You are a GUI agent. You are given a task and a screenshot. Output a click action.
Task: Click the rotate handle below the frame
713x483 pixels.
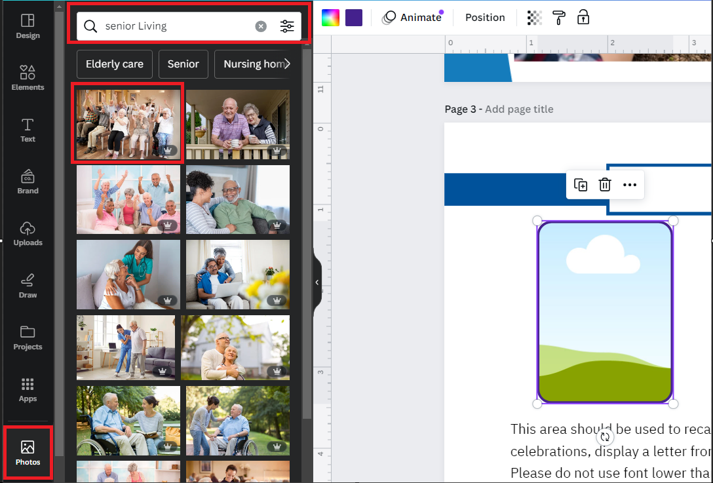point(605,437)
